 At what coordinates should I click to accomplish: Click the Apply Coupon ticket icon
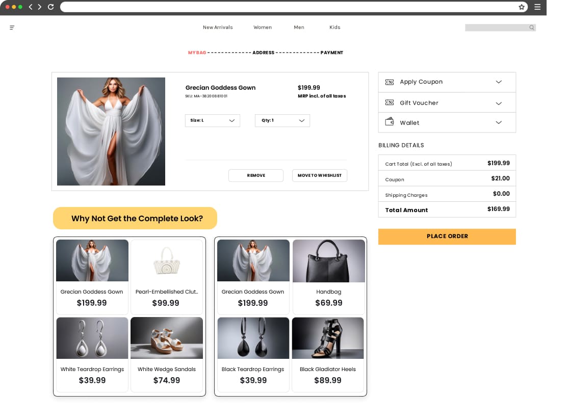pyautogui.click(x=390, y=82)
